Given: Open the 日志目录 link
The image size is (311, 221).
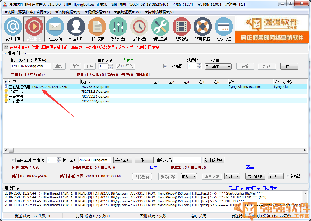Looking at the screenshot, I should coord(269,188).
